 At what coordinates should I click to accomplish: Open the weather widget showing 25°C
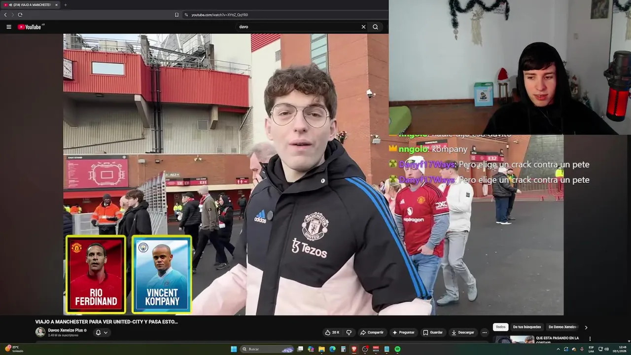[x=14, y=349]
